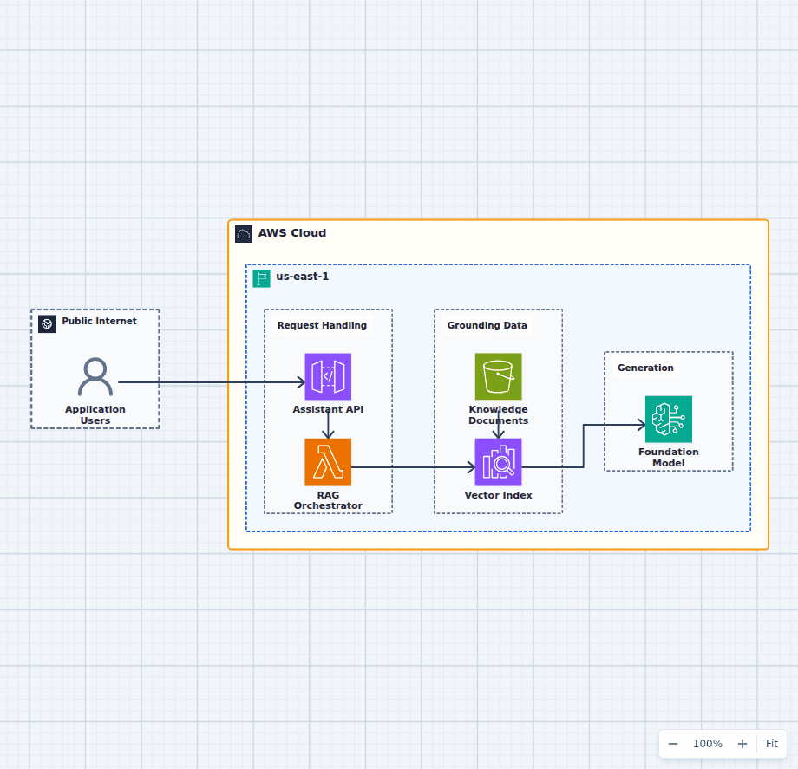Click the Application Users label text

click(x=95, y=415)
